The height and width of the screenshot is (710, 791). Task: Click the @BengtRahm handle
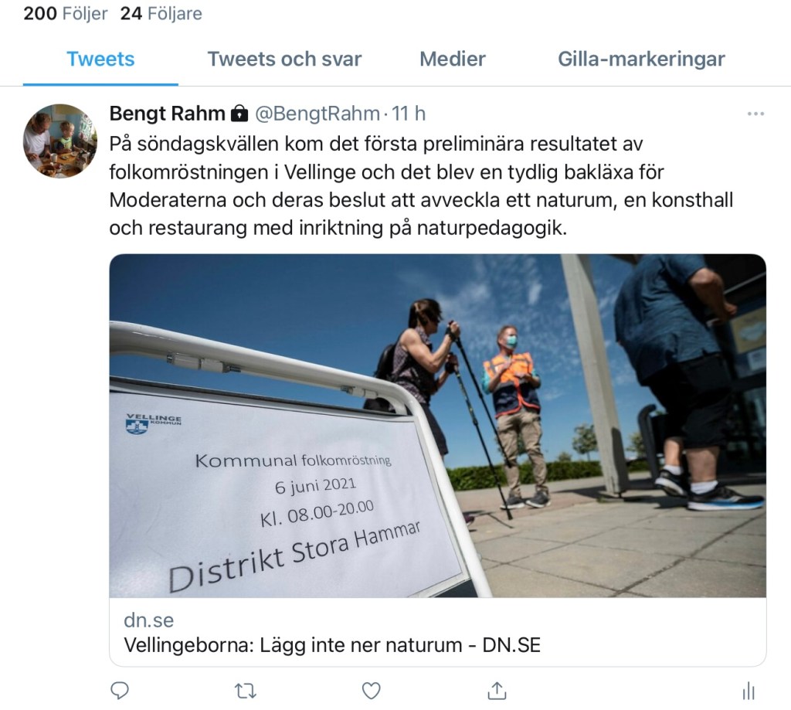click(317, 114)
